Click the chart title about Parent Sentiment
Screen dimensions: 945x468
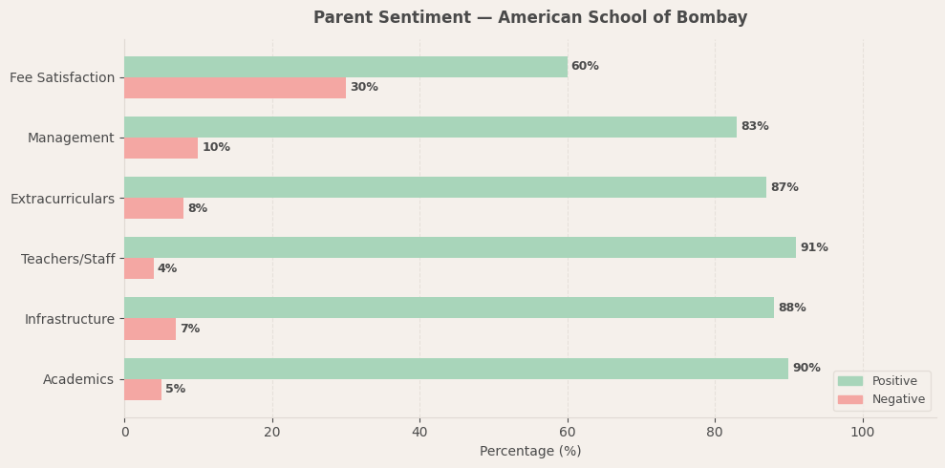coord(530,18)
